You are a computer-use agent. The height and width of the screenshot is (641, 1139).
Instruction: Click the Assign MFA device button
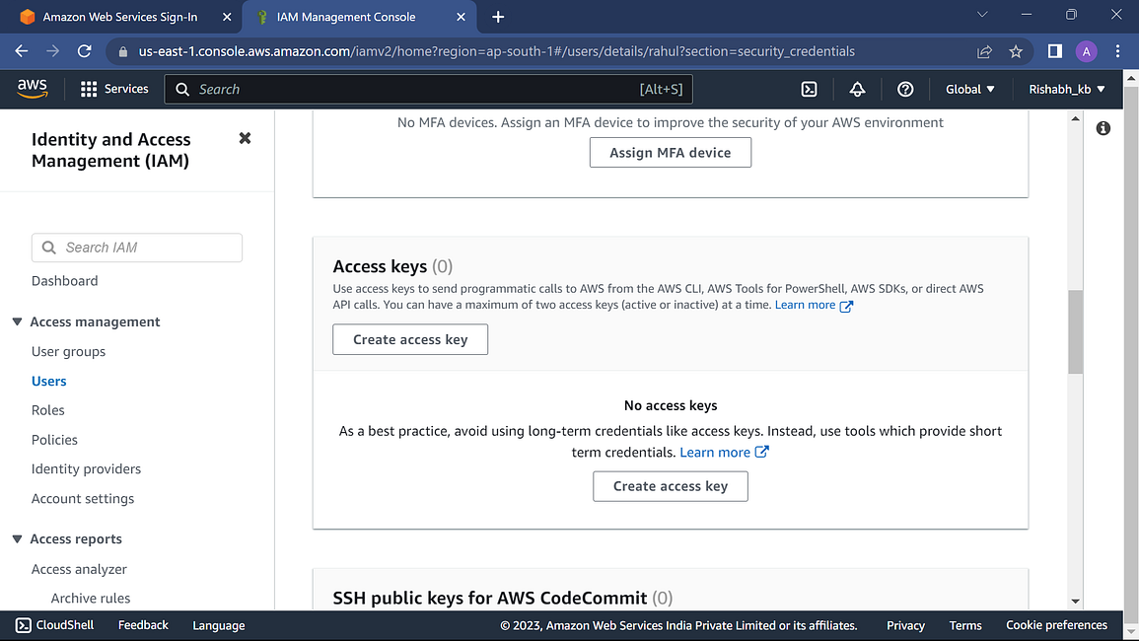tap(670, 153)
